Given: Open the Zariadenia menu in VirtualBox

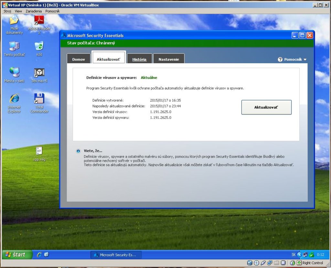Looking at the screenshot, I should (x=34, y=11).
